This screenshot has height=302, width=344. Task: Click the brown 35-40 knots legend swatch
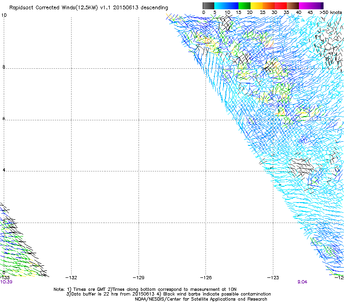click(293, 6)
